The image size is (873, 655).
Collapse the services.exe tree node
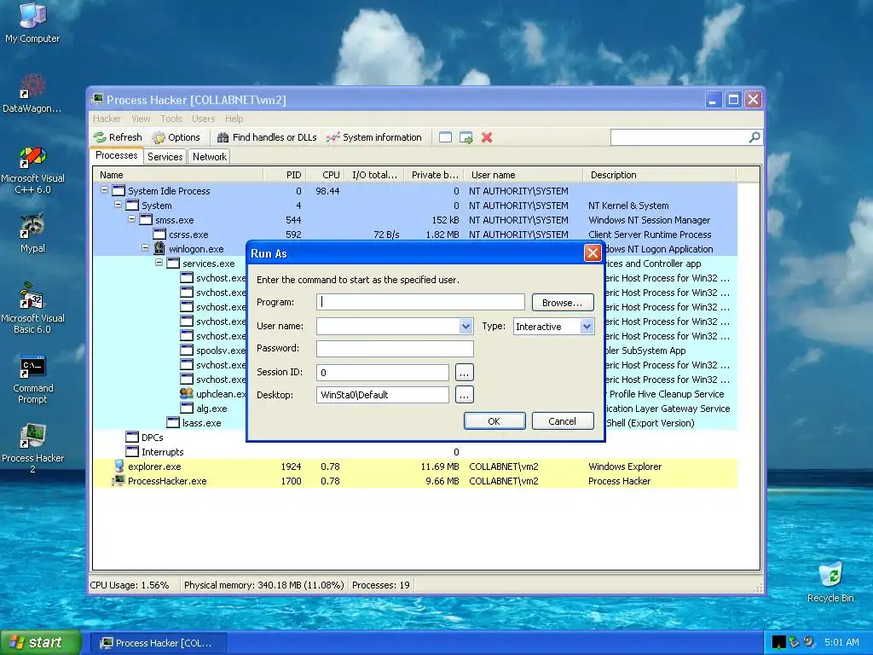tap(159, 263)
